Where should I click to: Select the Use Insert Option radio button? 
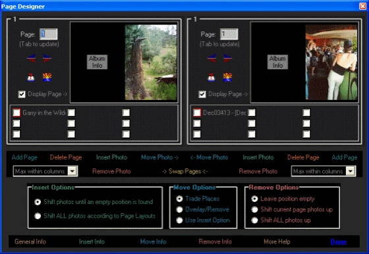coord(179,220)
